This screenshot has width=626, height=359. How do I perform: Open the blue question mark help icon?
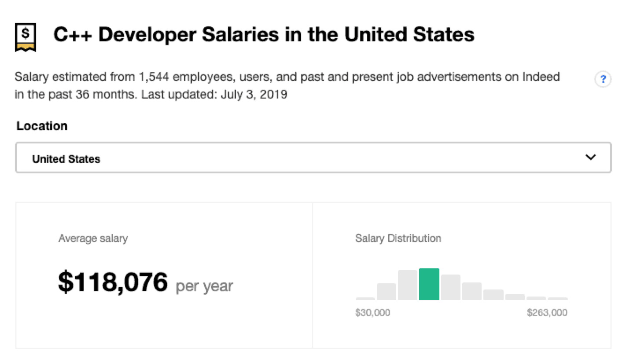click(x=603, y=80)
